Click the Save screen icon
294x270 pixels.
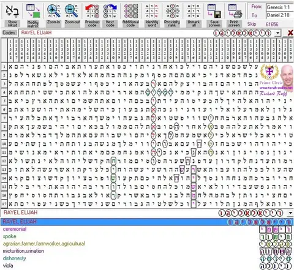point(214,11)
